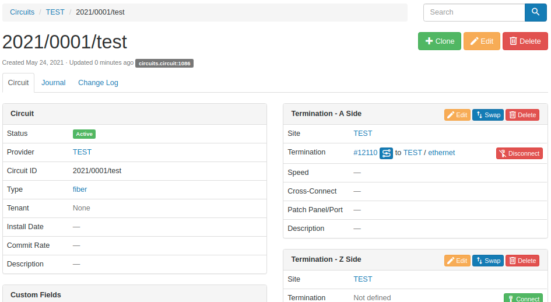This screenshot has width=551, height=302.
Task: Click the Active status badge
Action: pyautogui.click(x=85, y=134)
